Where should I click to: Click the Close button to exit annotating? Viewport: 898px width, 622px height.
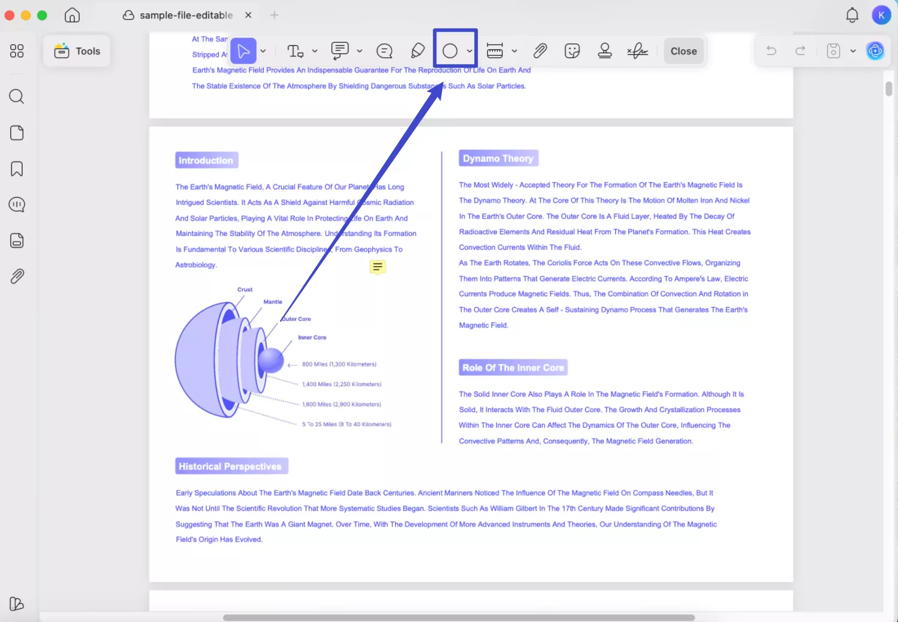pyautogui.click(x=683, y=51)
